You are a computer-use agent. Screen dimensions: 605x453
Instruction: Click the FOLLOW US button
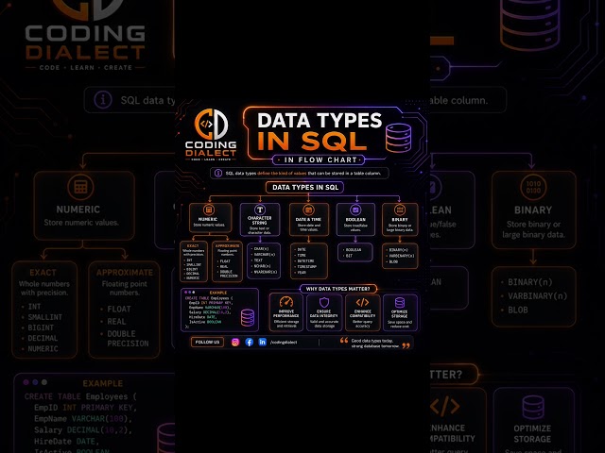207,342
